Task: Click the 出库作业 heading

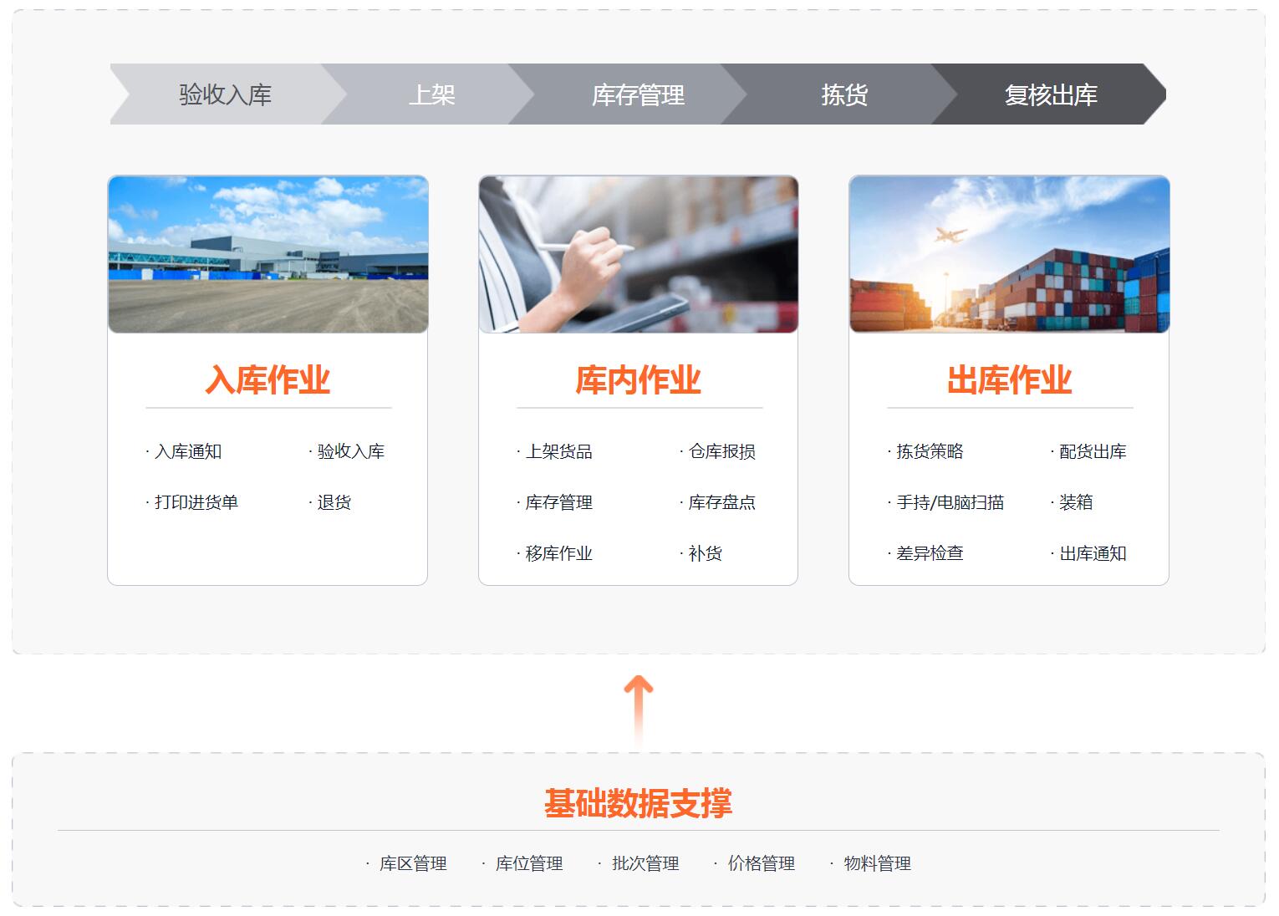Action: (1009, 380)
